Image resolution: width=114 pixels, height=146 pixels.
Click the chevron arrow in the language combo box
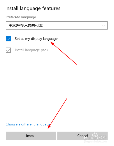coord(103,25)
